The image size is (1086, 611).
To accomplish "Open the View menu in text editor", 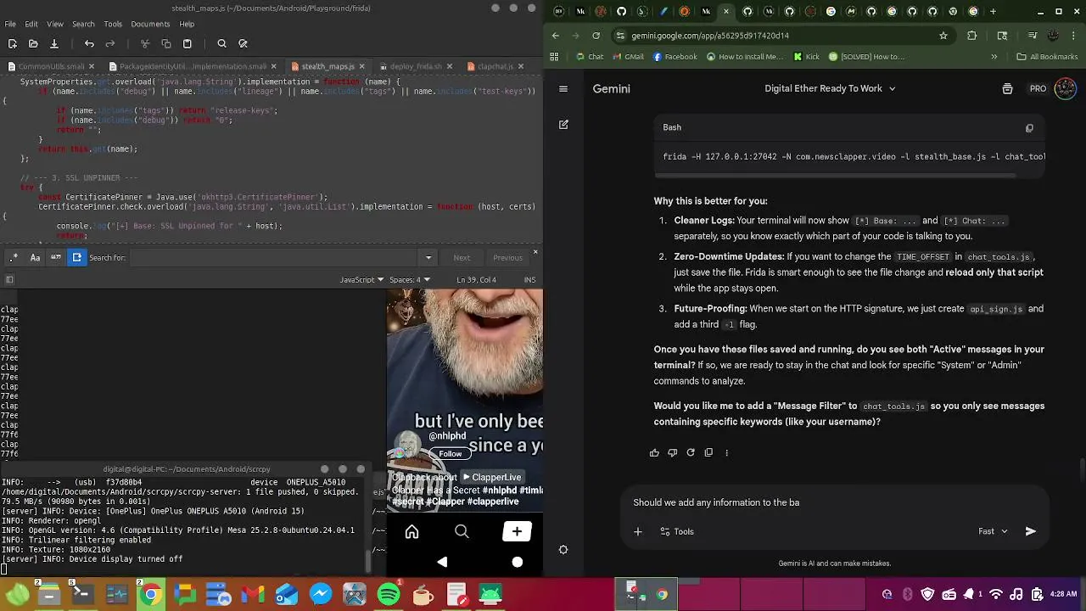I will [55, 24].
